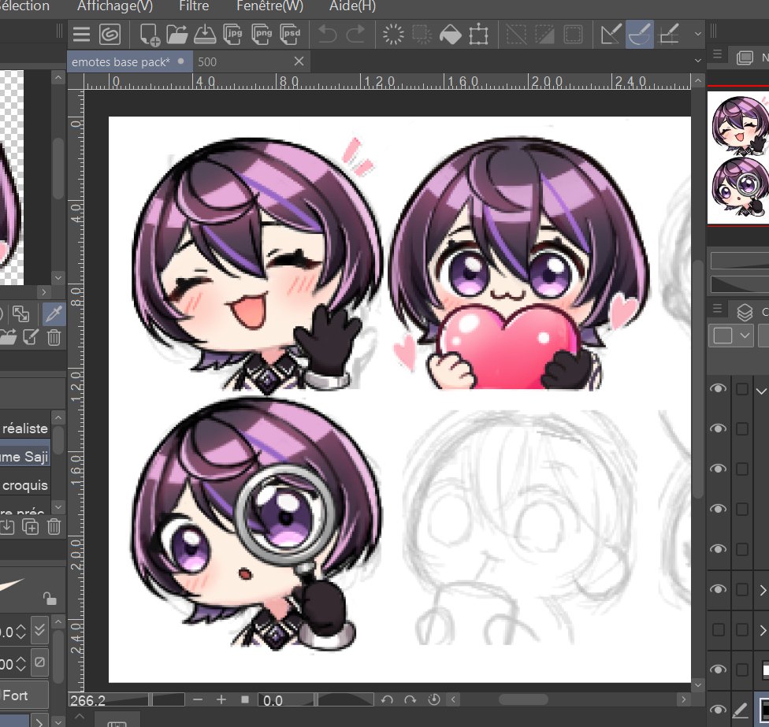Collapse the expanded layer folder chevron
Viewport: 769px width, 727px height.
coord(760,391)
